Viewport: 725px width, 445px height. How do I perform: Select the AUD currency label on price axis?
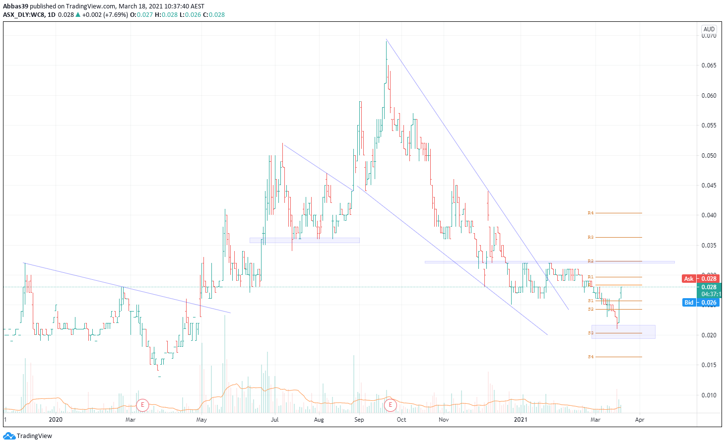tap(709, 29)
